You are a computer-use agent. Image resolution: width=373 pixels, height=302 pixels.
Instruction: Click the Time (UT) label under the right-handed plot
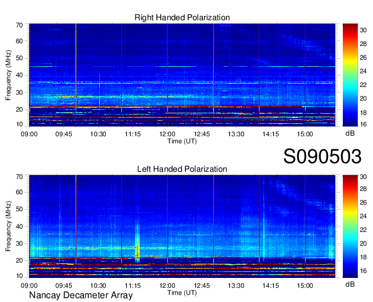pos(182,141)
